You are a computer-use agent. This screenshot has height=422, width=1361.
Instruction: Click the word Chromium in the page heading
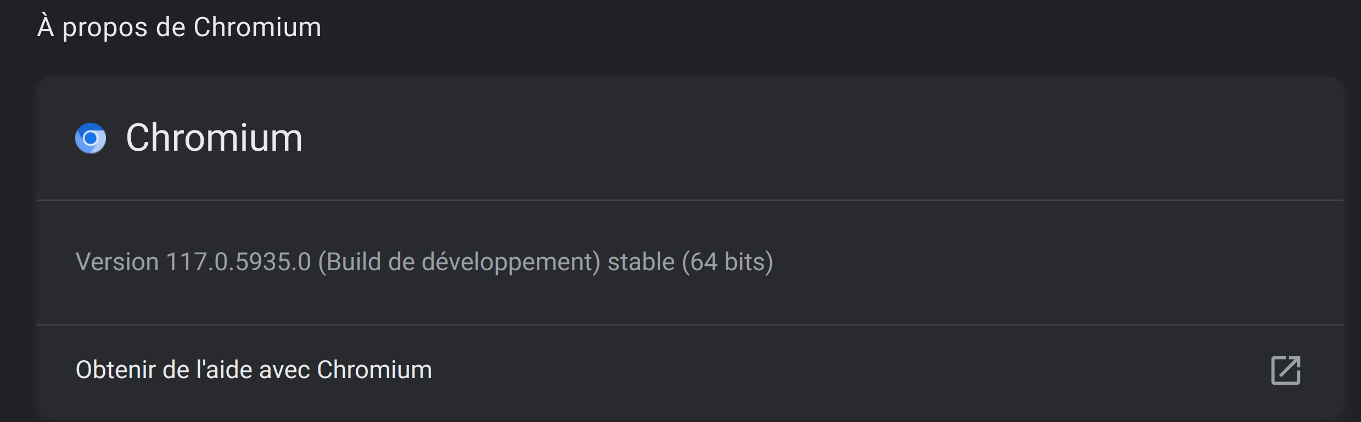[257, 27]
